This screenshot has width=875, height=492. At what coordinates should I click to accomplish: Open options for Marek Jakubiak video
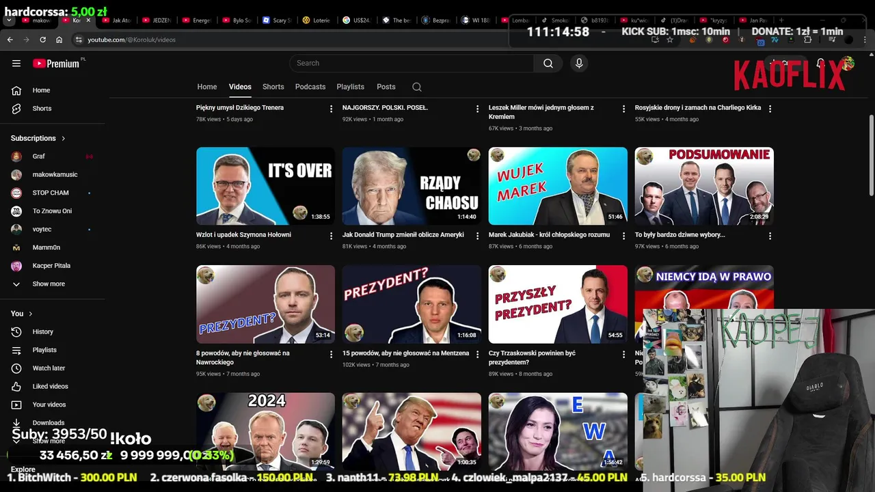(x=623, y=236)
